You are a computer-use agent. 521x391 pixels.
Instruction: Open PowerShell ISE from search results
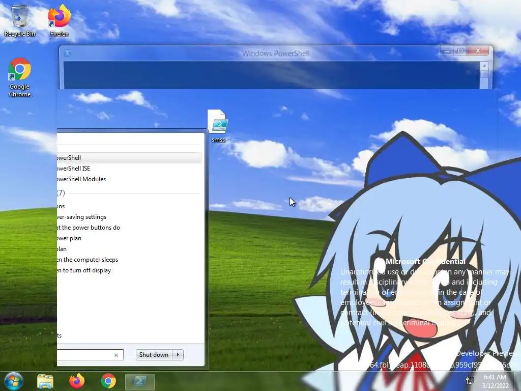click(x=129, y=168)
